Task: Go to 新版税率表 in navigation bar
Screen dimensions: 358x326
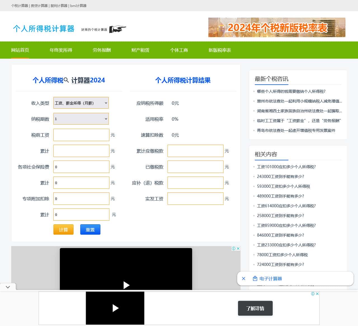Action: pyautogui.click(x=220, y=50)
